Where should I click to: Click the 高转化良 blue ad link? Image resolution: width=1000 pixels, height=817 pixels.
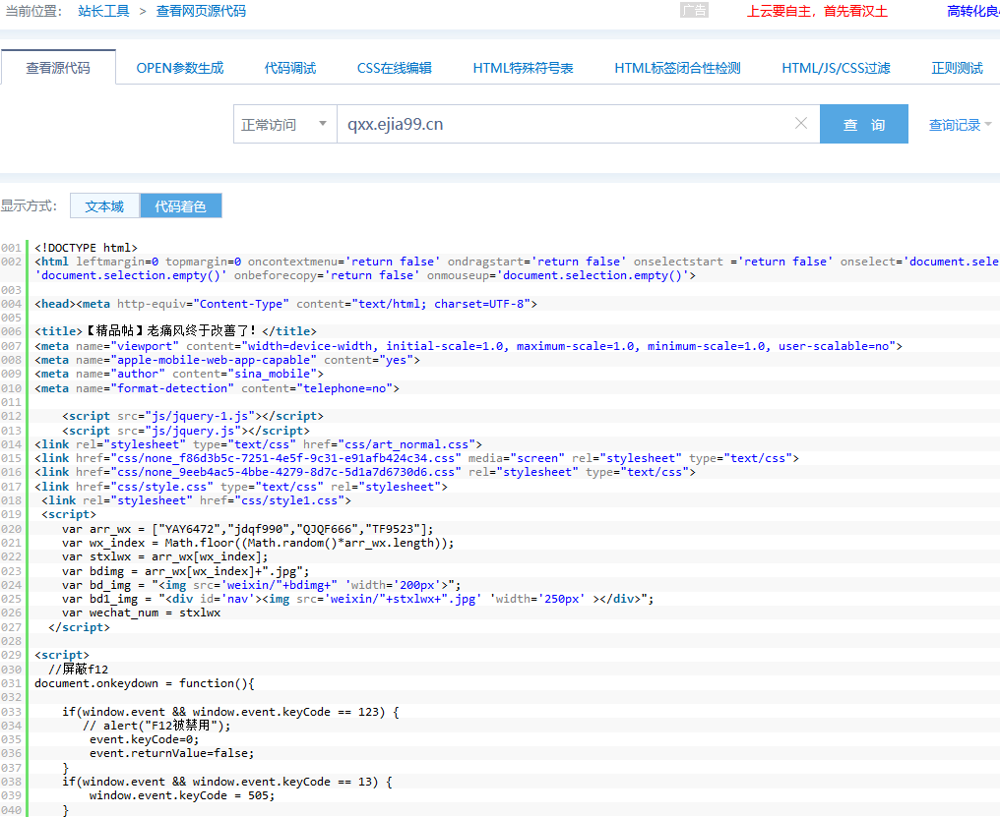point(972,11)
